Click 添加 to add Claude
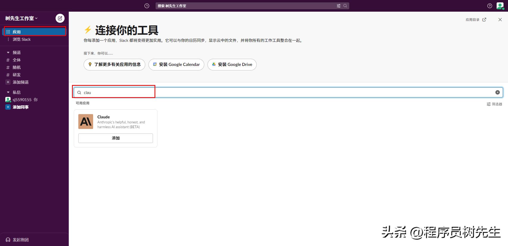The image size is (508, 246). 115,138
